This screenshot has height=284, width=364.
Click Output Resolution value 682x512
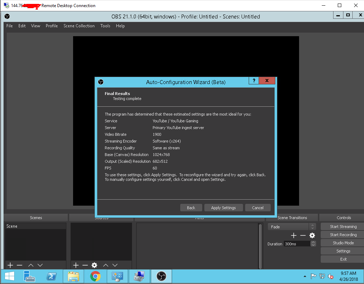160,161
